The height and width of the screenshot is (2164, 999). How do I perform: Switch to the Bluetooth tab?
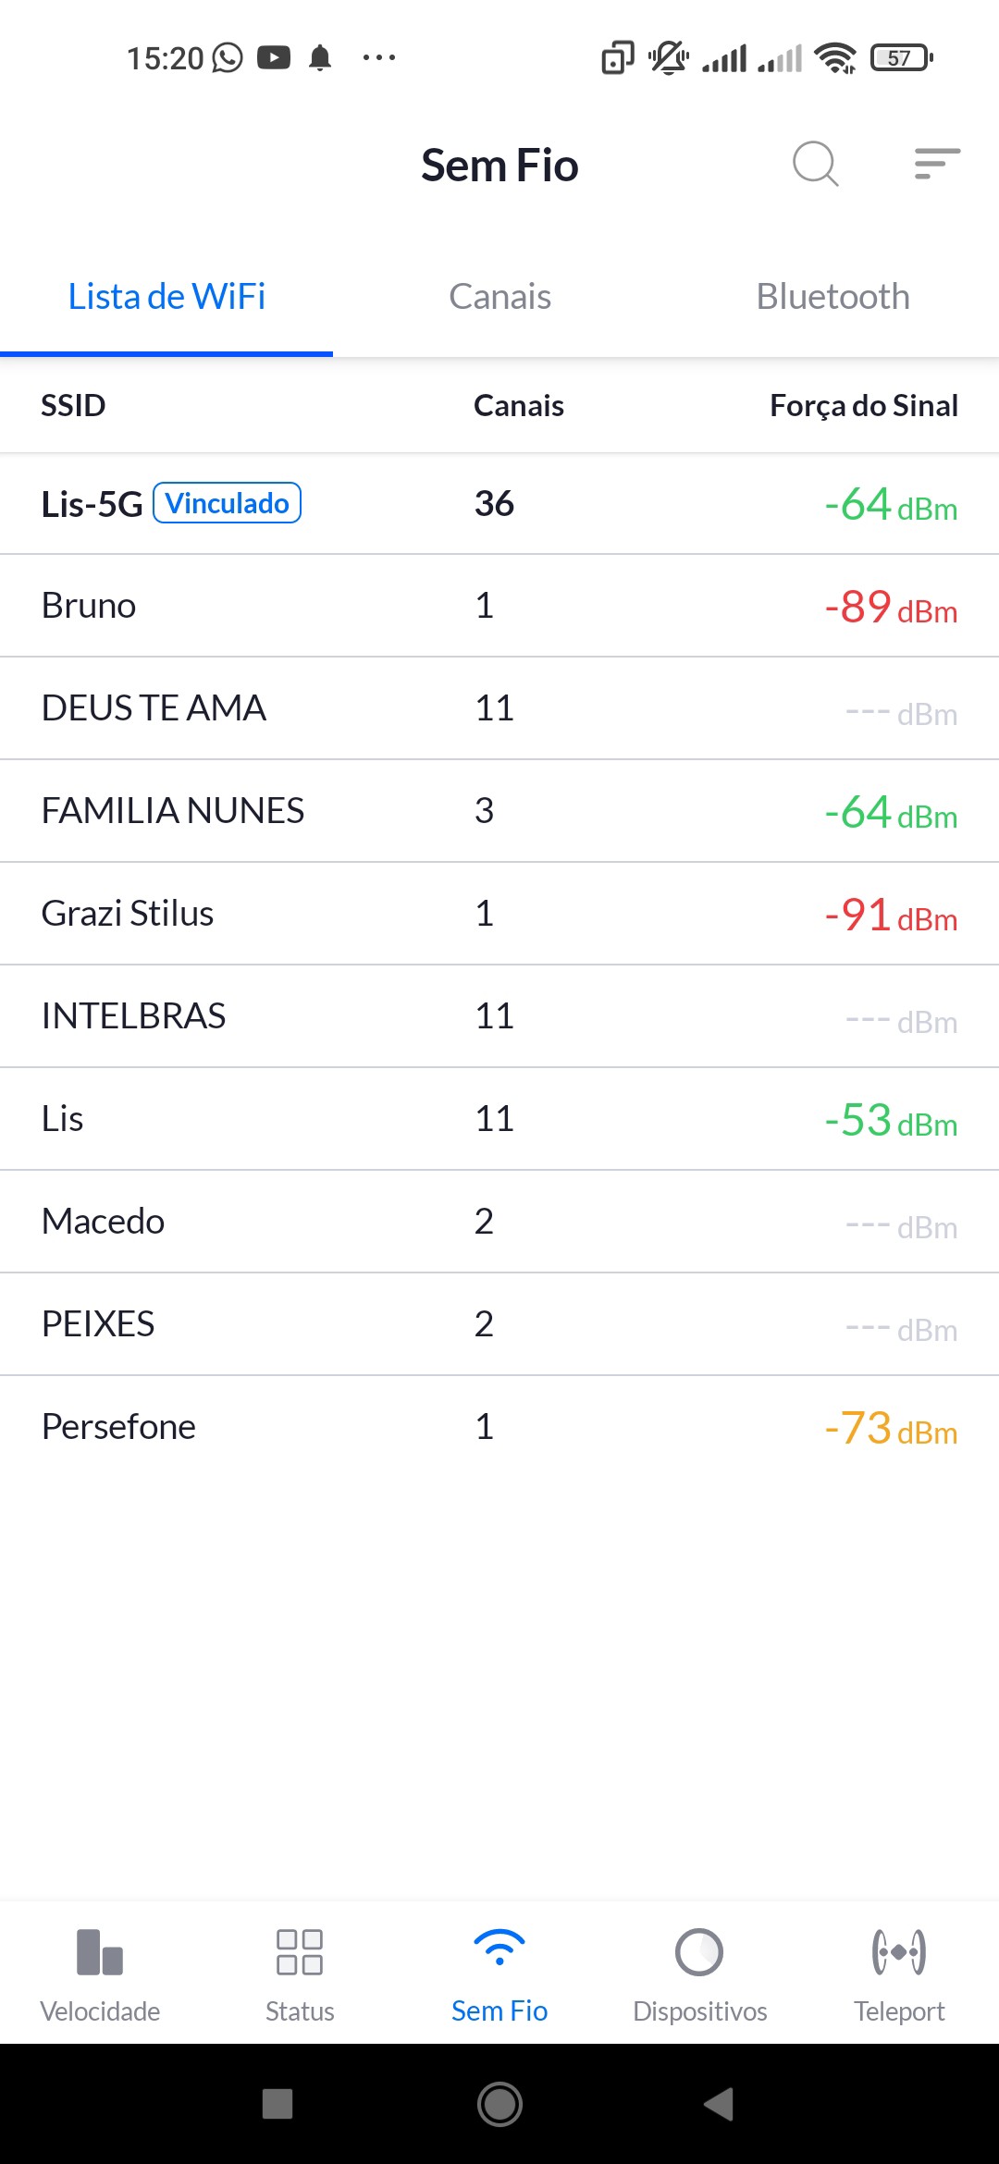click(832, 297)
